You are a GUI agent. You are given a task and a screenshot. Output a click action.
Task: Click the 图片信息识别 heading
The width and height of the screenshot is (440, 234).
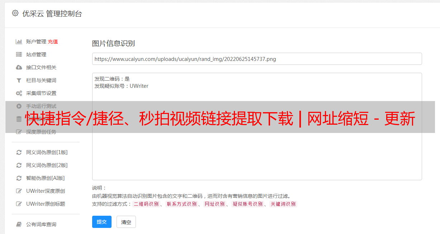(x=113, y=43)
